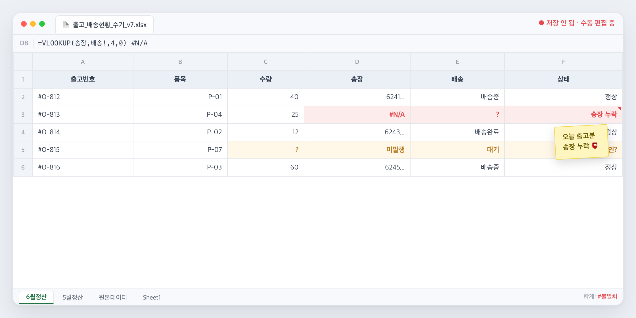Click the yellow minimize window button
Screen dimensions: 636x318
tap(33, 24)
